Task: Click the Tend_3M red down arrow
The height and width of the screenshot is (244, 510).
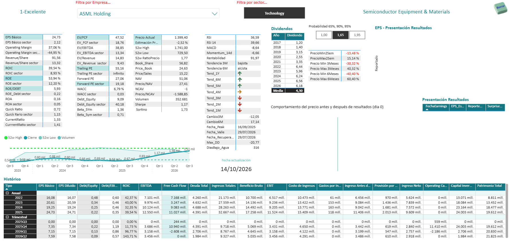Action: [240, 98]
